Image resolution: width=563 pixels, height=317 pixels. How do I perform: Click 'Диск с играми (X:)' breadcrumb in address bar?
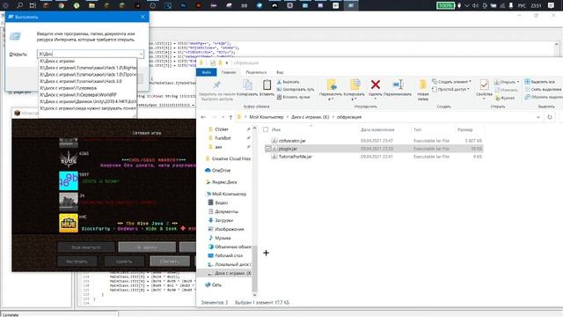310,117
